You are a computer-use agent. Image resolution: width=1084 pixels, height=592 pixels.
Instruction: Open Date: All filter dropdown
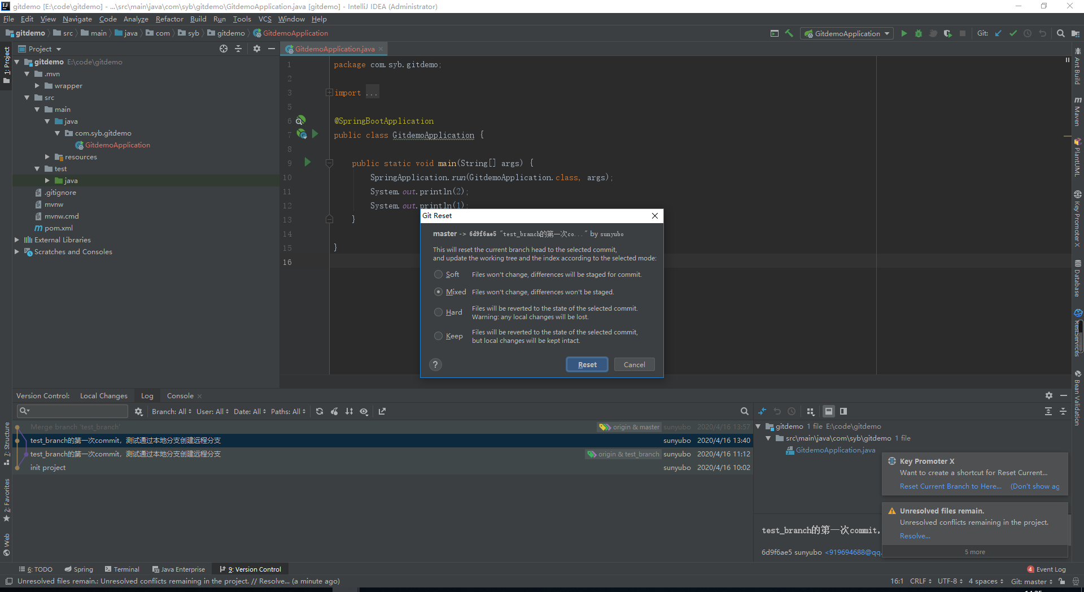pos(250,412)
